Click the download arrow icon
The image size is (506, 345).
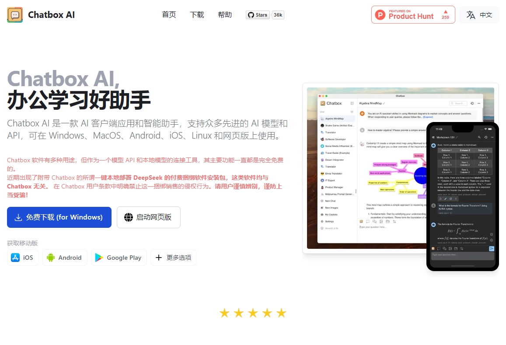(18, 217)
